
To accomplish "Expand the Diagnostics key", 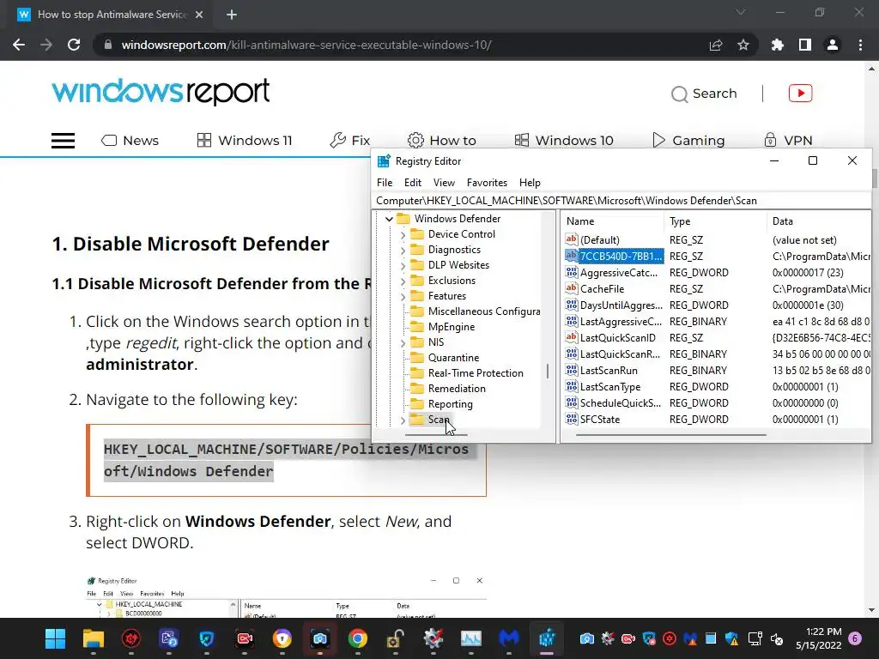I will coord(403,251).
